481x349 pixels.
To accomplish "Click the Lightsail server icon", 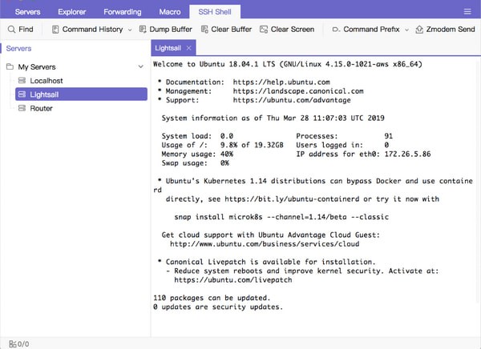I will point(22,94).
